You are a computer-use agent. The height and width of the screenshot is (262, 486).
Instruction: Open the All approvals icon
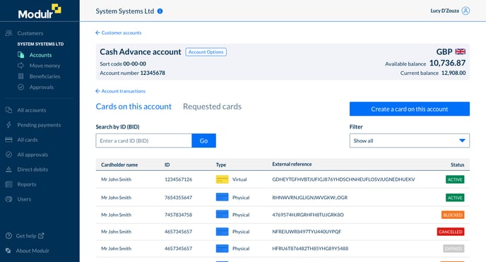[9, 155]
